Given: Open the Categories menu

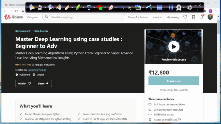Looking at the screenshot, I should [33, 17].
